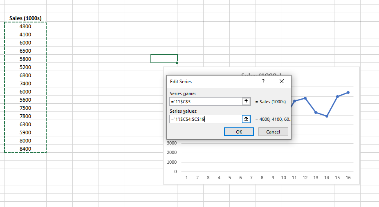Click the range selector icon beside Series values
Image resolution: width=379 pixels, height=207 pixels.
pos(246,119)
